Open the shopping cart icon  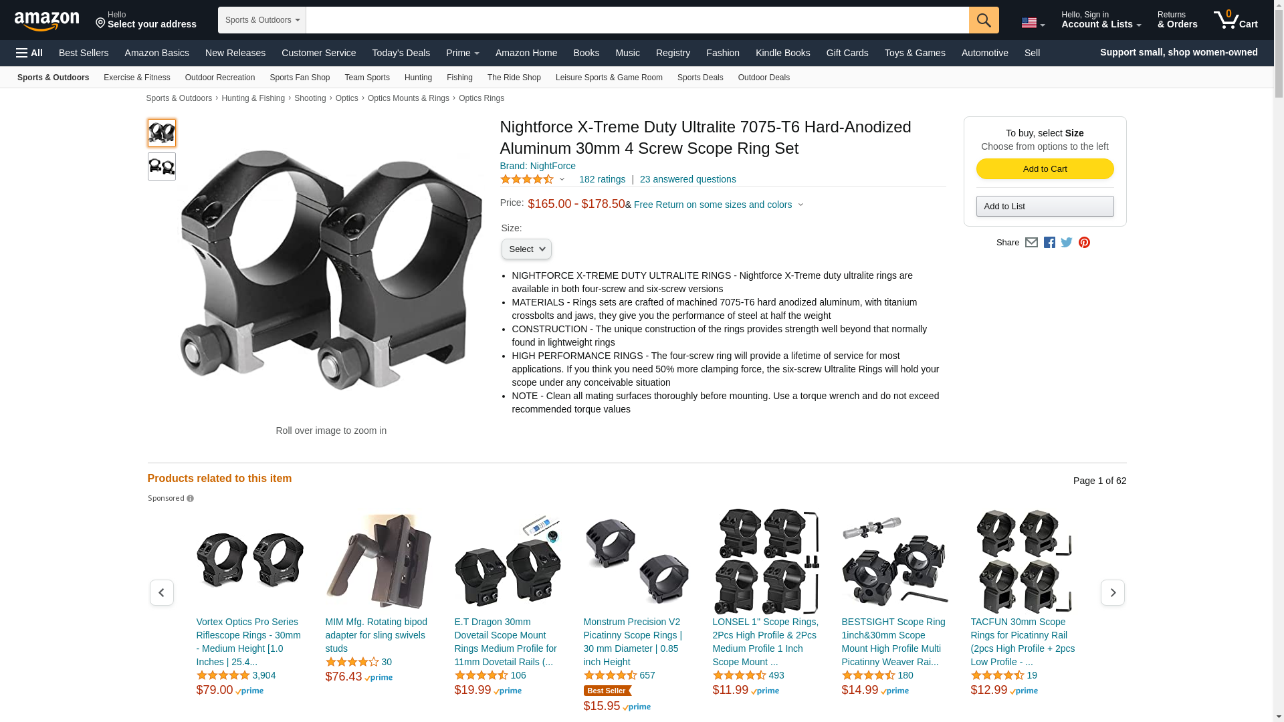coord(1235,20)
